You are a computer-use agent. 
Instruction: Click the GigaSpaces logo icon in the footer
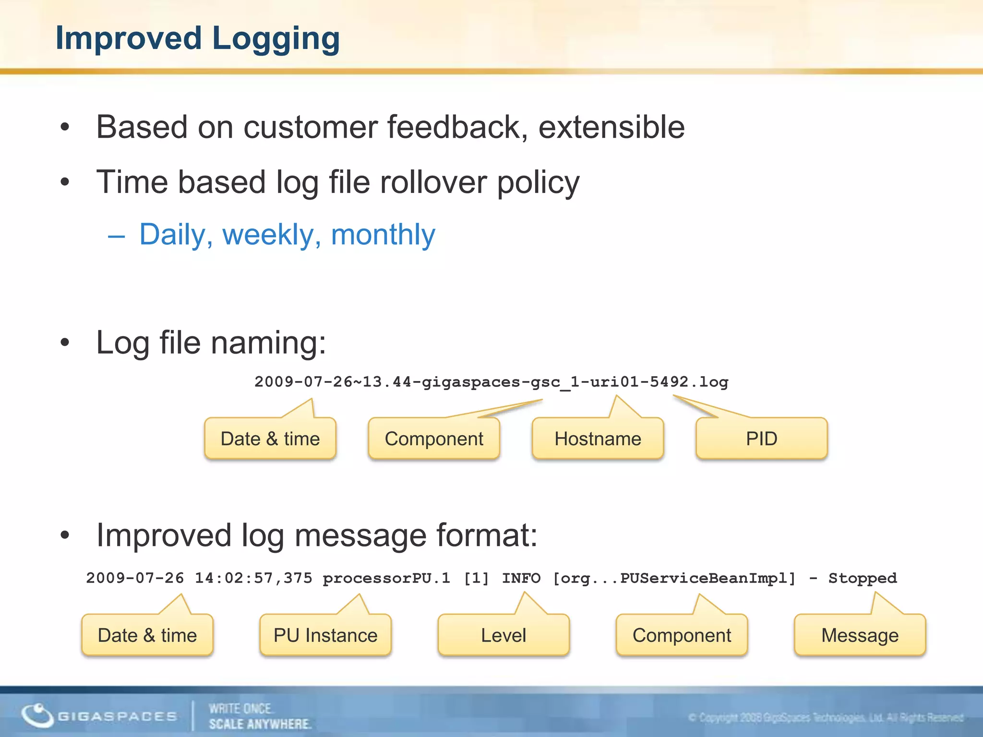pyautogui.click(x=37, y=715)
